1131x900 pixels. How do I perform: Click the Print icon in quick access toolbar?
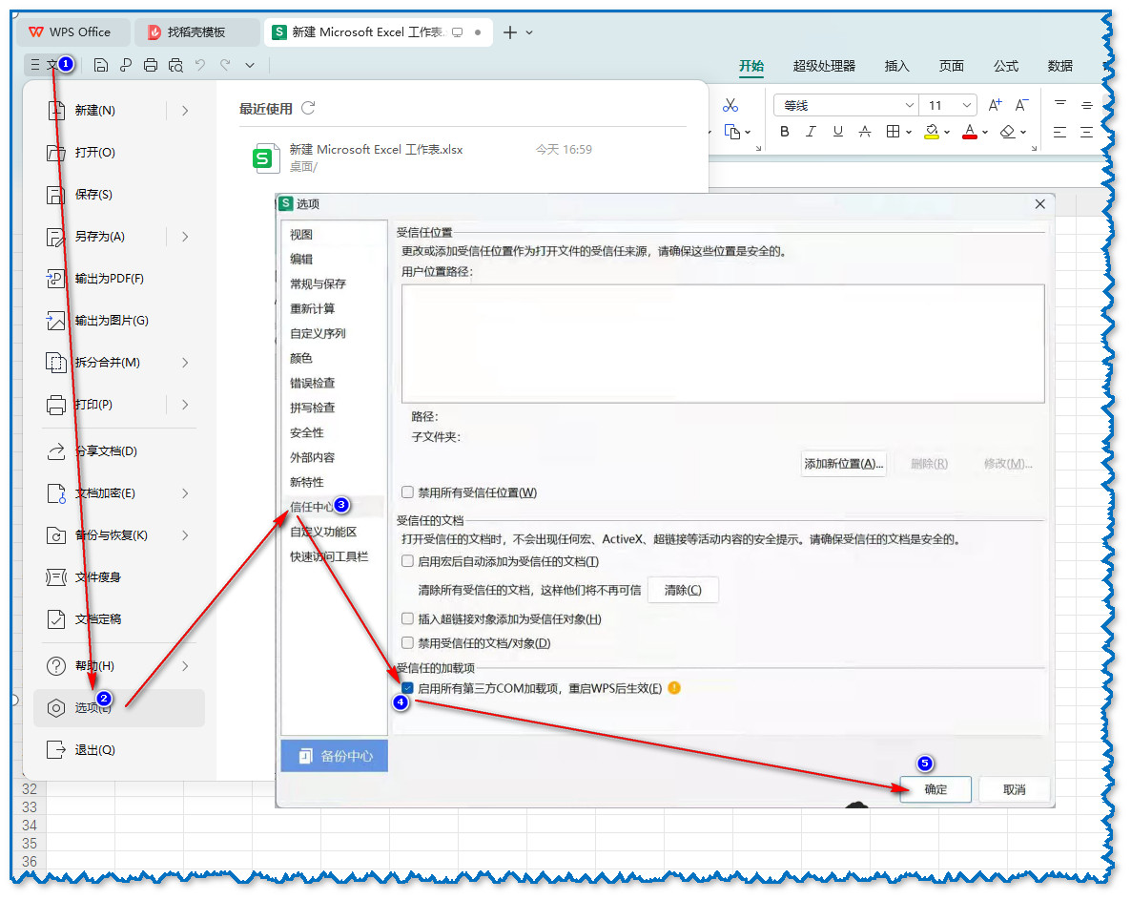click(150, 66)
